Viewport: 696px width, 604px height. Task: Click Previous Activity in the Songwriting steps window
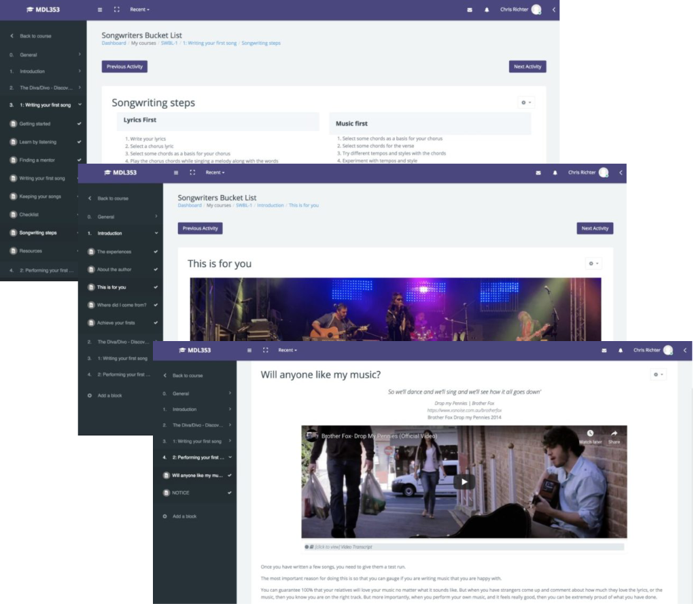point(125,67)
